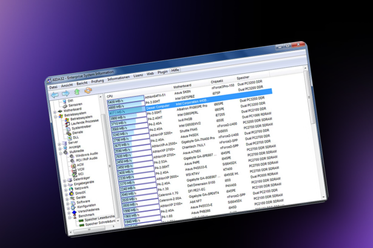Expand the Anzeige tree node
Viewport: 373px width, 248px height.
tap(59, 149)
